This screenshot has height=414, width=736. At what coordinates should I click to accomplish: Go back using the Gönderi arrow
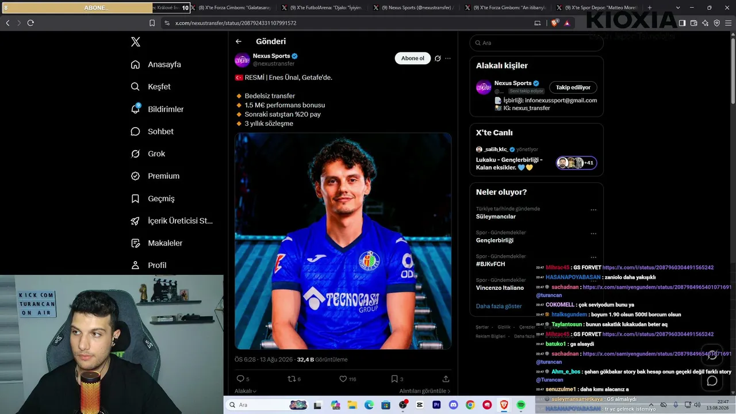239,41
